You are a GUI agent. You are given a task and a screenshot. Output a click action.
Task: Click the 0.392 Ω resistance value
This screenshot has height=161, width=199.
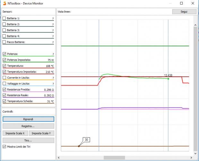point(49,96)
